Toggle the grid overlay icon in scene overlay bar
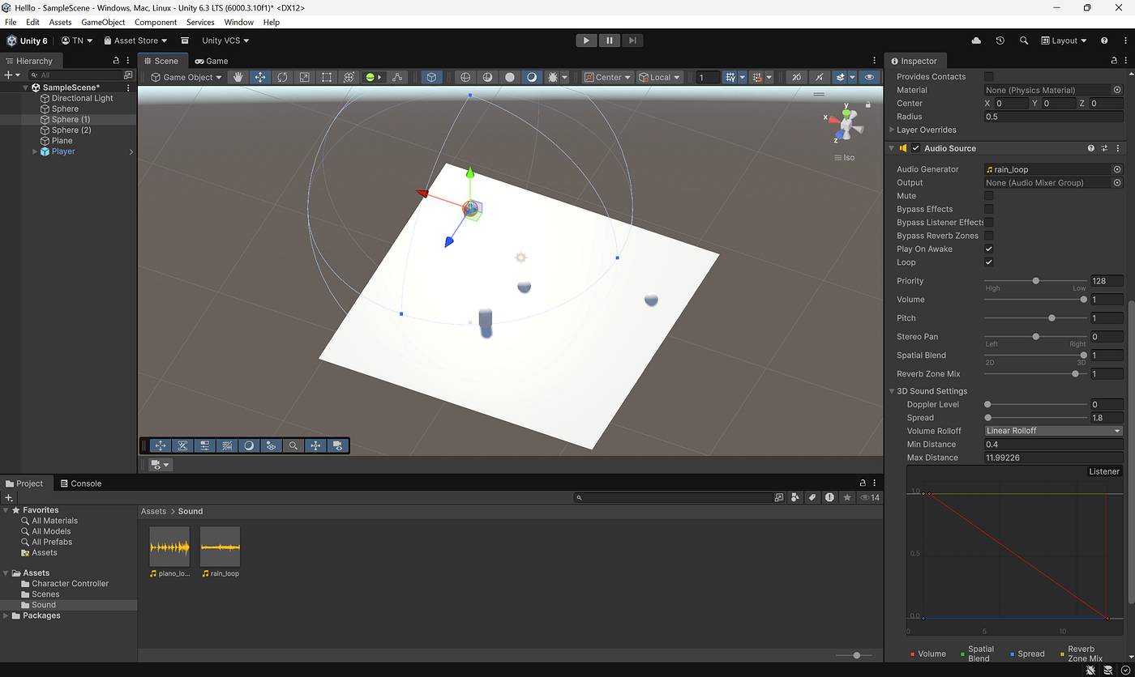 click(227, 445)
